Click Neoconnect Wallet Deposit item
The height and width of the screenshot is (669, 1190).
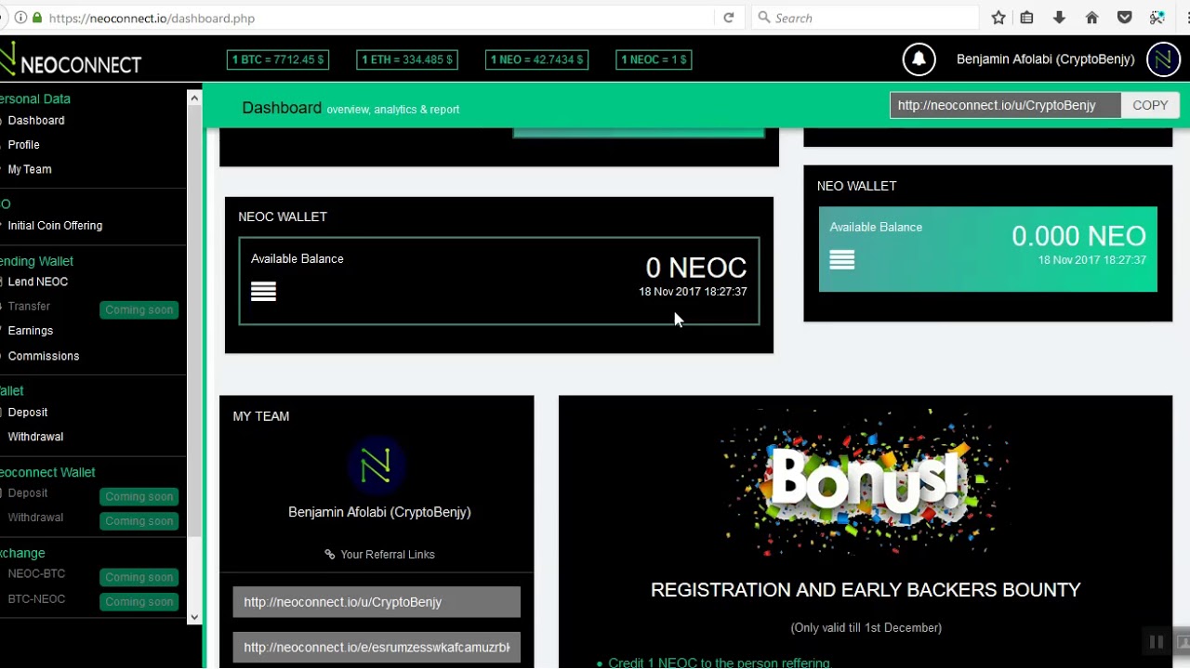[x=28, y=493]
